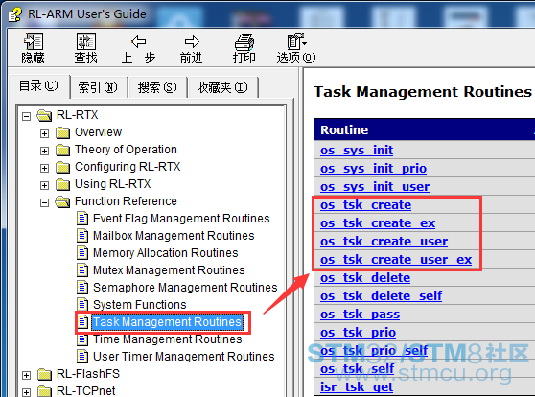Screen dimensions: 535x397
Task: Open the os_tsk_pass link
Action: click(x=360, y=315)
